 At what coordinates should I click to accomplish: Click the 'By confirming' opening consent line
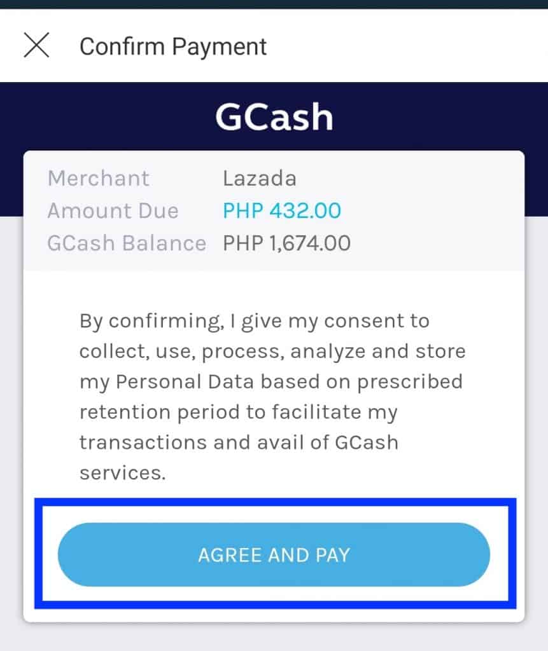pyautogui.click(x=254, y=320)
